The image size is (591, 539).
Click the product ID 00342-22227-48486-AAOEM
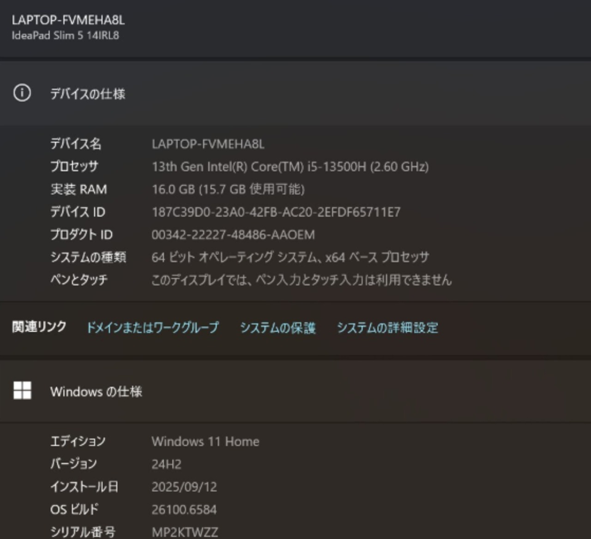233,234
